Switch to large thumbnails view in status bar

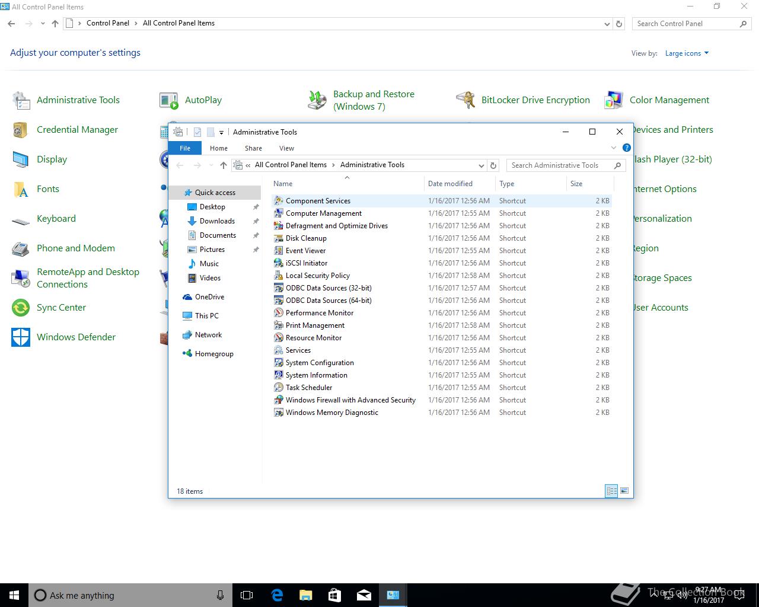tap(624, 491)
